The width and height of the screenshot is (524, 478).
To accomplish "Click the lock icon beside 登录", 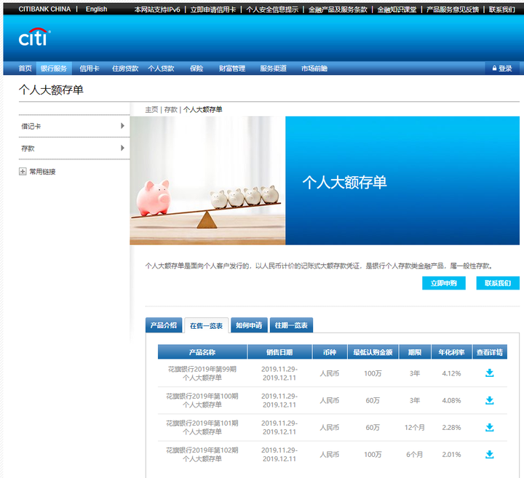I will click(x=494, y=68).
